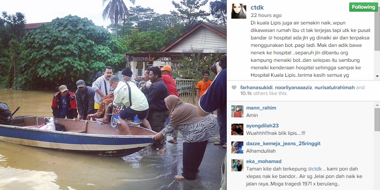Screen dimensions: 380x190
Task: Toggle the green Following button
Action: click(x=363, y=7)
